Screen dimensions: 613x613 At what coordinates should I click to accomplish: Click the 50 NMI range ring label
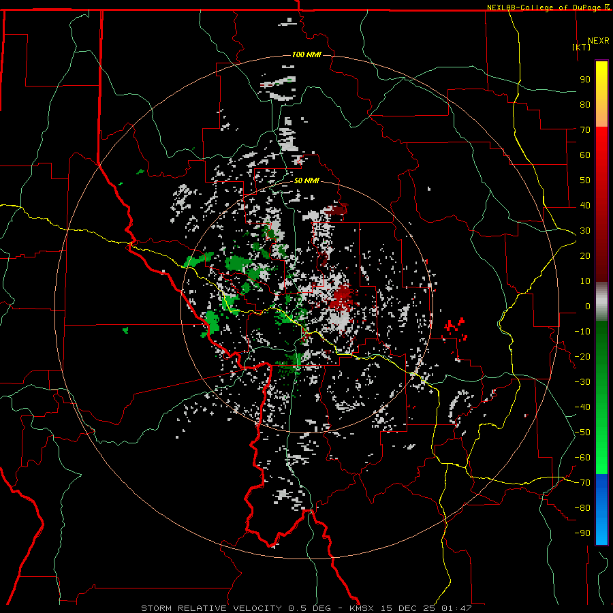click(x=306, y=180)
